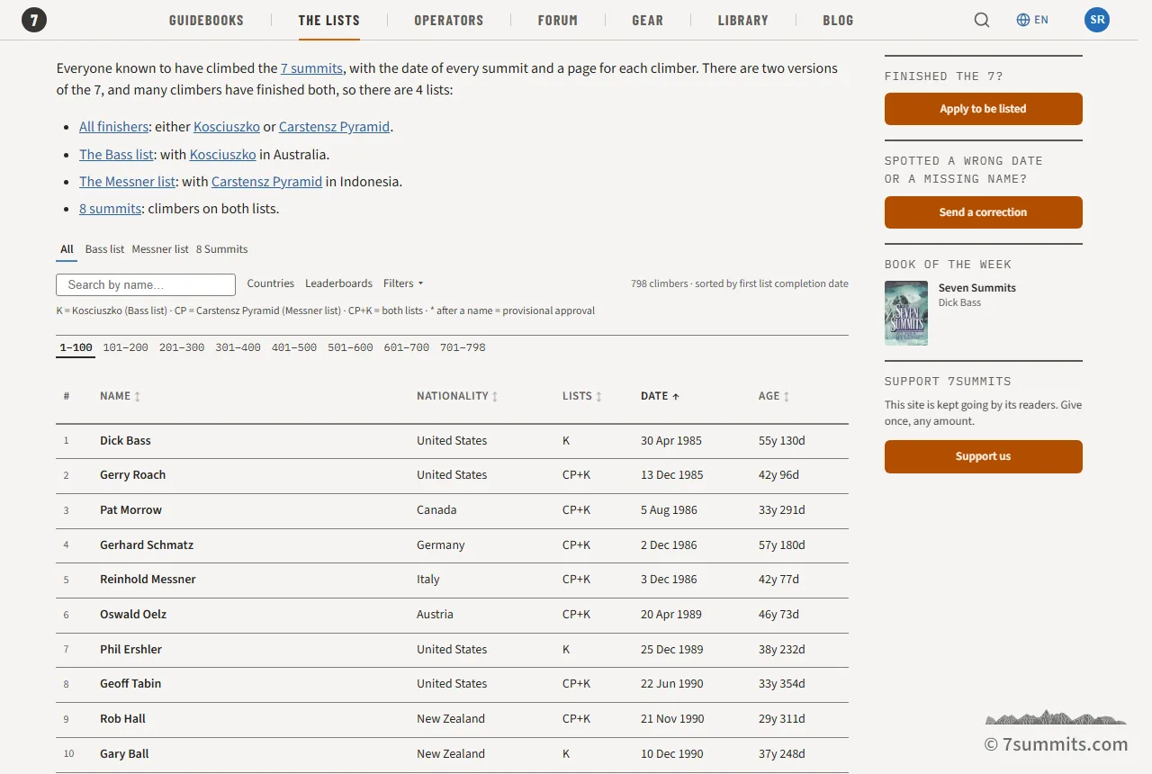Click the Search by name field
1152x774 pixels.
pos(146,284)
